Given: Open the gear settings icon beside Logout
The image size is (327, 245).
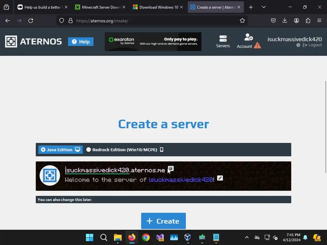Looking at the screenshot, I should point(298,45).
